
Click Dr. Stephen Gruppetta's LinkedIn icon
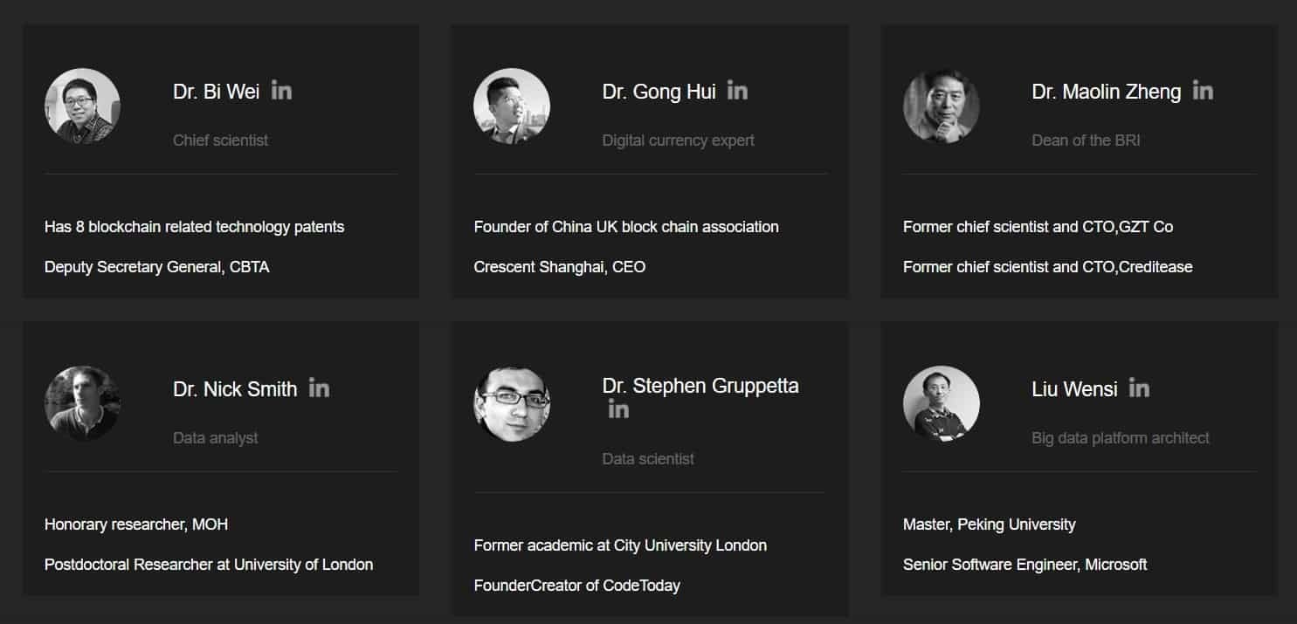(x=618, y=408)
